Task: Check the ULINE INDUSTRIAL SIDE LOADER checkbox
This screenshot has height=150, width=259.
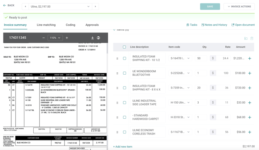Action: point(124,102)
